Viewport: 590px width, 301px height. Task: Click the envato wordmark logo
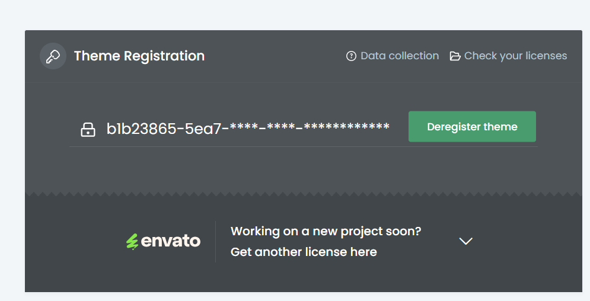[x=171, y=241]
